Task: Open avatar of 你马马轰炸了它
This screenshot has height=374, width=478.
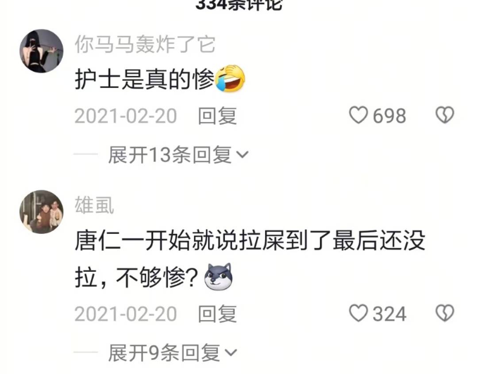Action: tap(42, 51)
